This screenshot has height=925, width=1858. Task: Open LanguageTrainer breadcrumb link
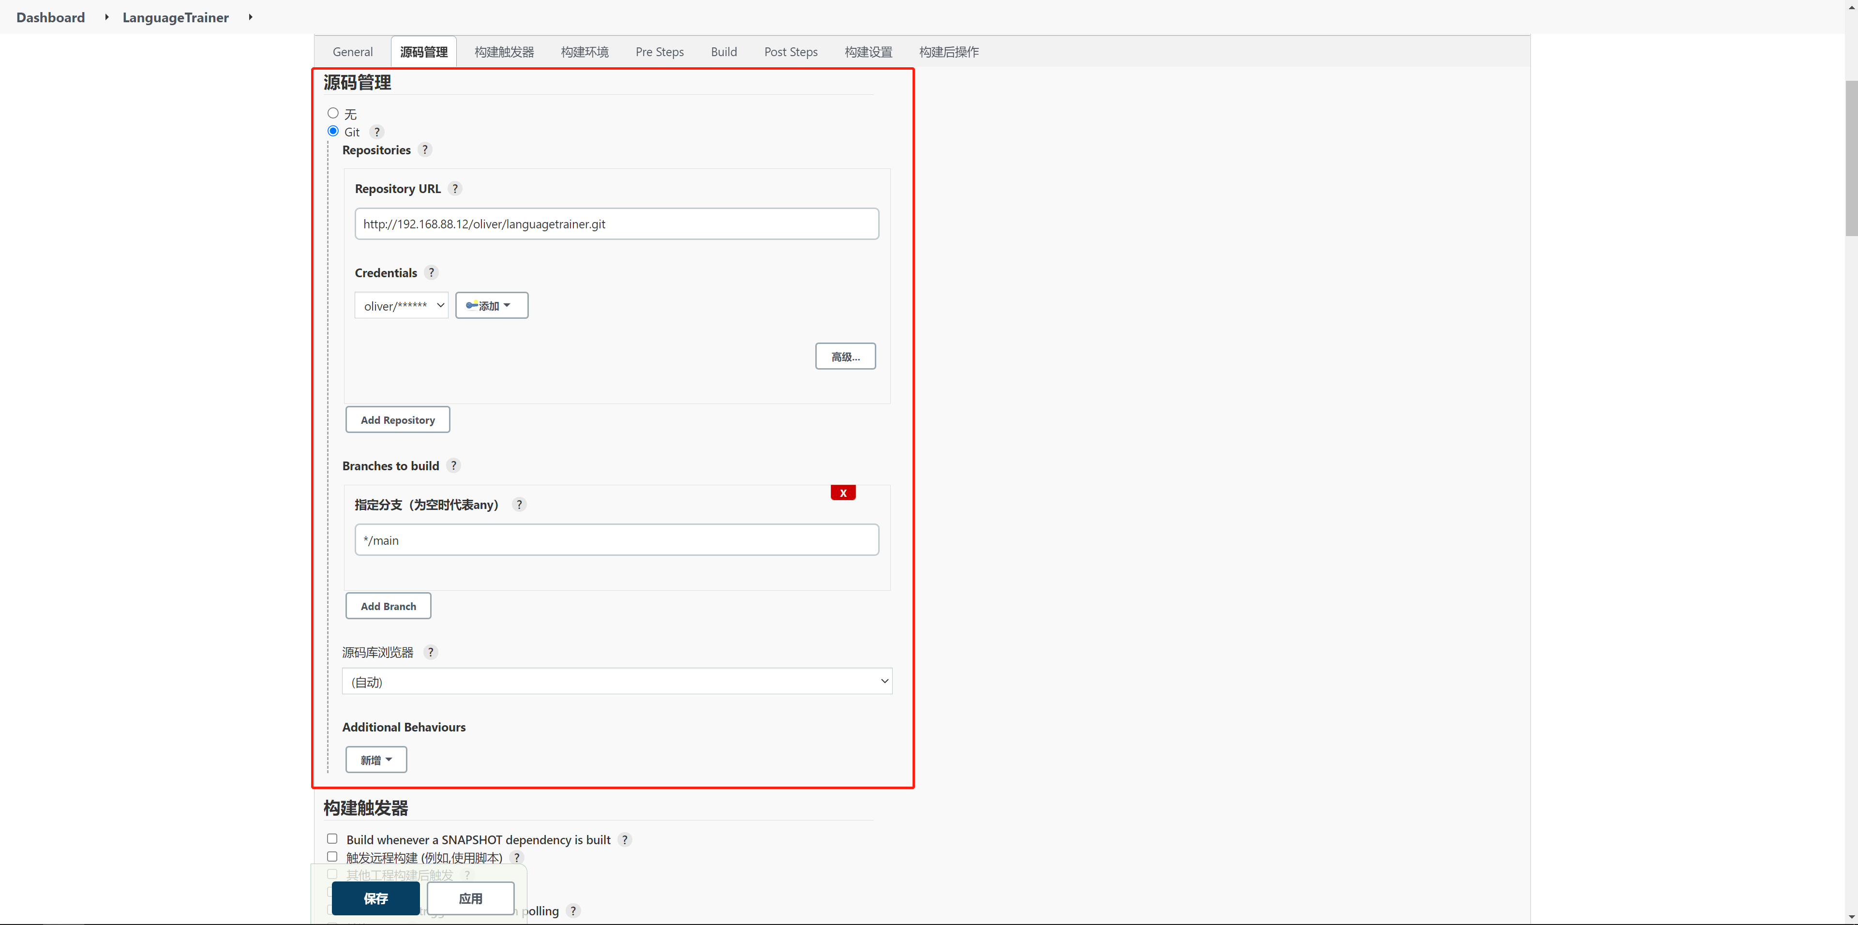click(x=175, y=17)
